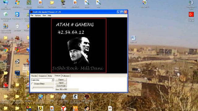198x111 pixels.
Task: Select the Unity desktop shortcut
Action: pyautogui.click(x=17, y=63)
